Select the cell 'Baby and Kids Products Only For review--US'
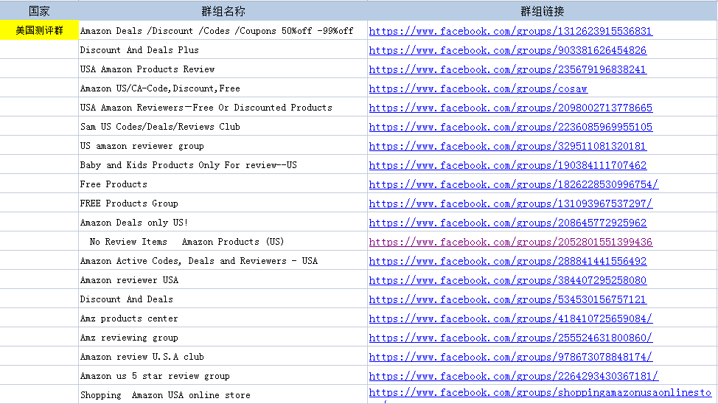 223,165
